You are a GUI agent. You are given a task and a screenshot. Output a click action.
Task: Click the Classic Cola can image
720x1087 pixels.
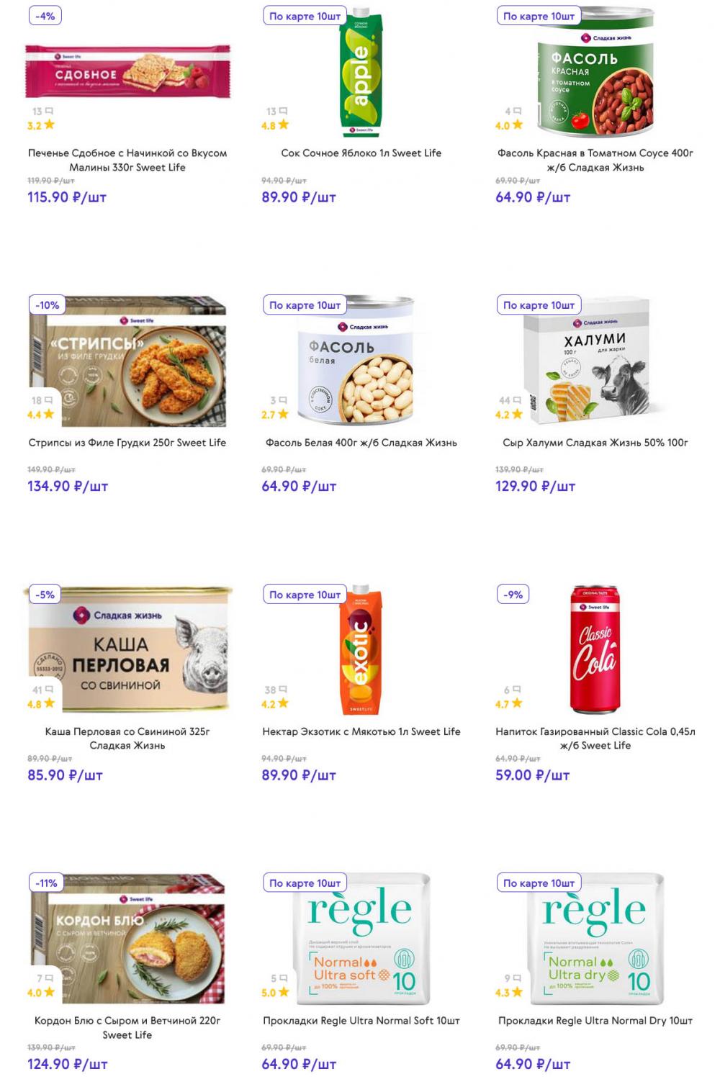[x=595, y=650]
